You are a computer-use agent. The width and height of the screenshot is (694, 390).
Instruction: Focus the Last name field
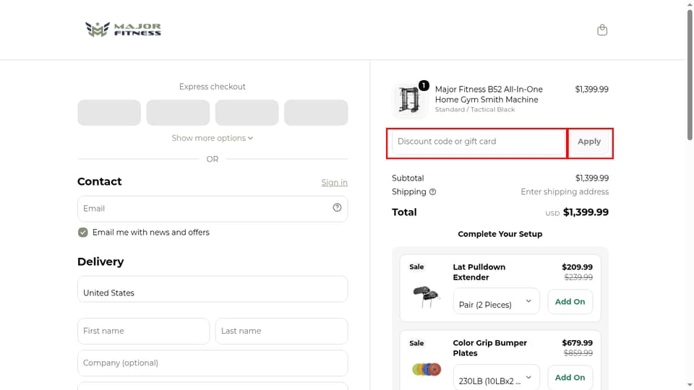pyautogui.click(x=281, y=331)
